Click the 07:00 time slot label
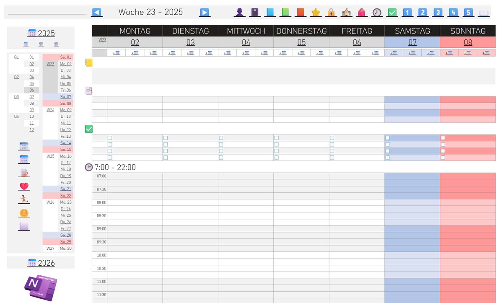The image size is (503, 303). [x=101, y=176]
